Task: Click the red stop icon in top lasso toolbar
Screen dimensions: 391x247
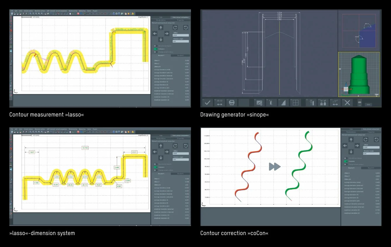Action: (x=78, y=13)
